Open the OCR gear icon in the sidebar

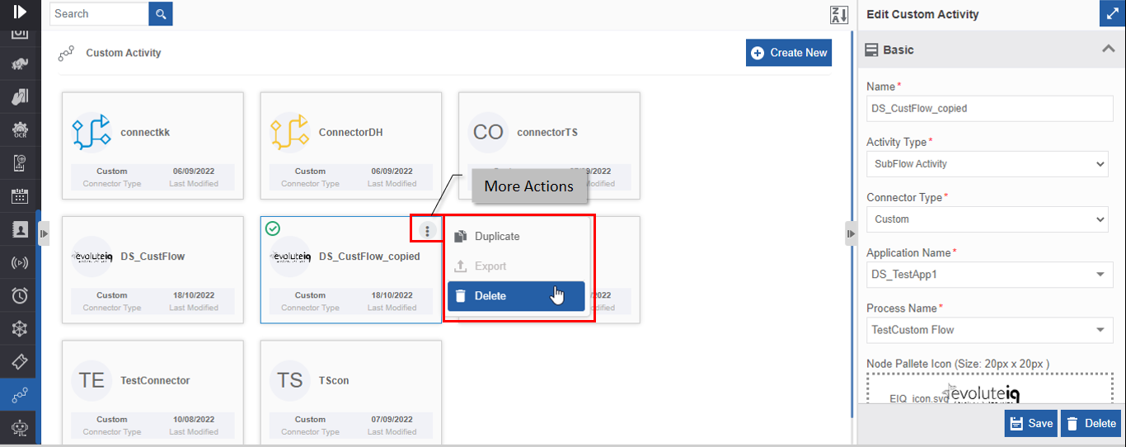point(20,129)
